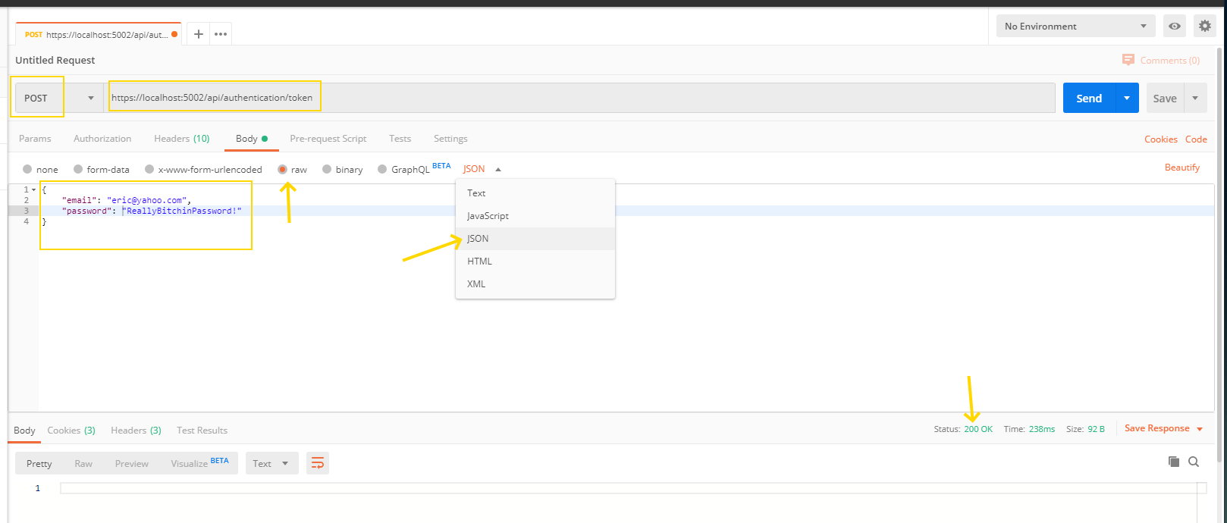Click the new tab plus icon
Screen dimensions: 1227x523
(198, 34)
